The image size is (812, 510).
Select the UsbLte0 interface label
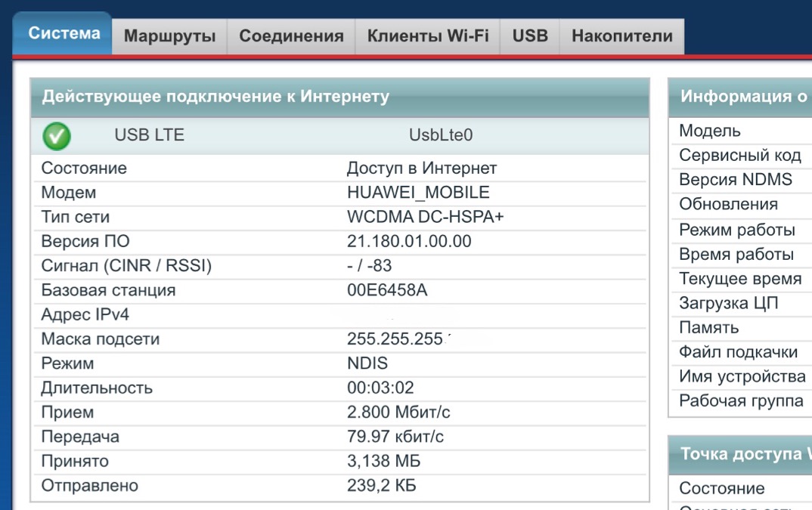[441, 135]
